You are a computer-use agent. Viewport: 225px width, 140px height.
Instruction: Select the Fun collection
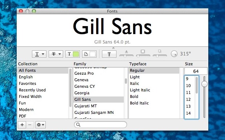(43, 103)
